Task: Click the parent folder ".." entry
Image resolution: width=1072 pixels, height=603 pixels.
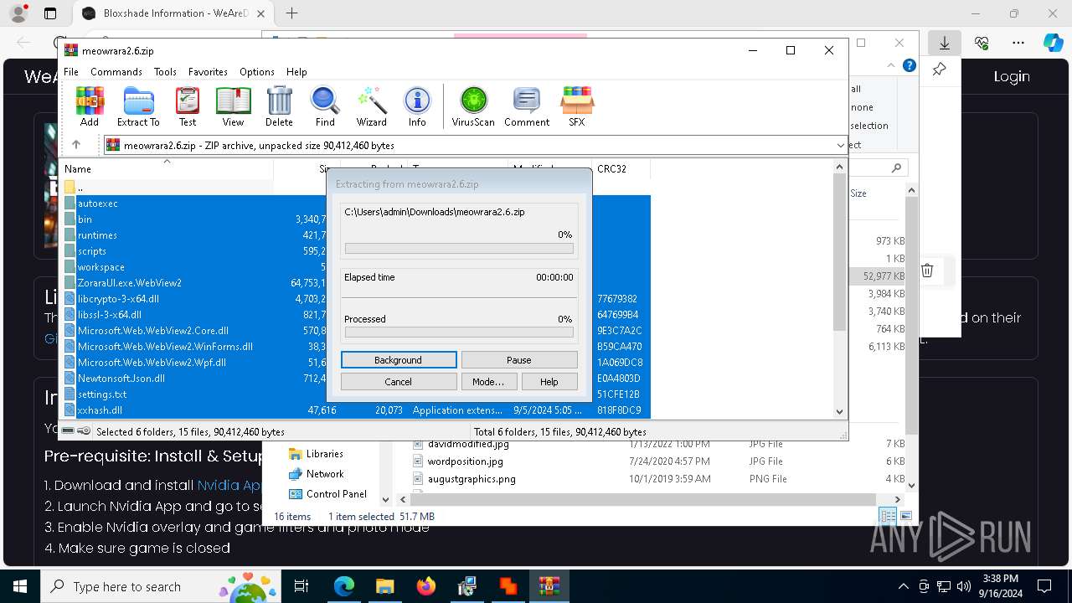Action: 80,188
